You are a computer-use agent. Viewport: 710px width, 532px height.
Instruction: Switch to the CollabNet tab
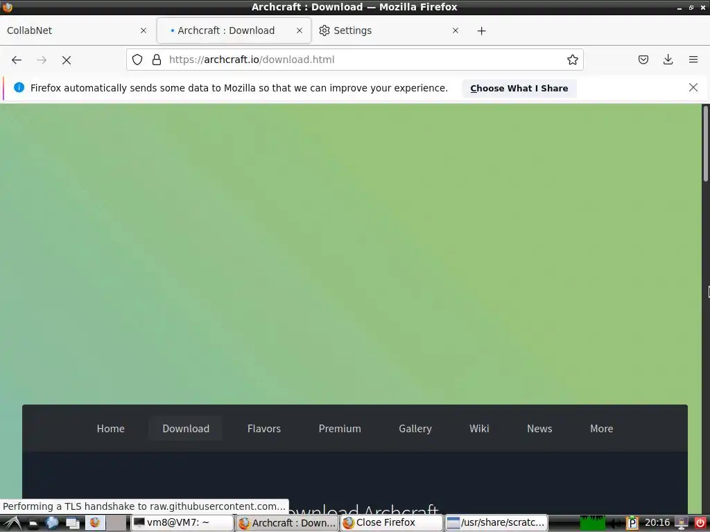(x=78, y=30)
